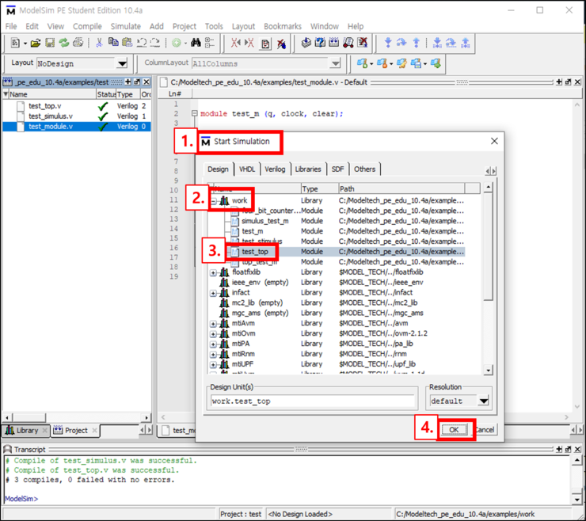Open the ColumnLayout AllColumns dropdown
This screenshot has height=521, width=586.
tap(335, 63)
